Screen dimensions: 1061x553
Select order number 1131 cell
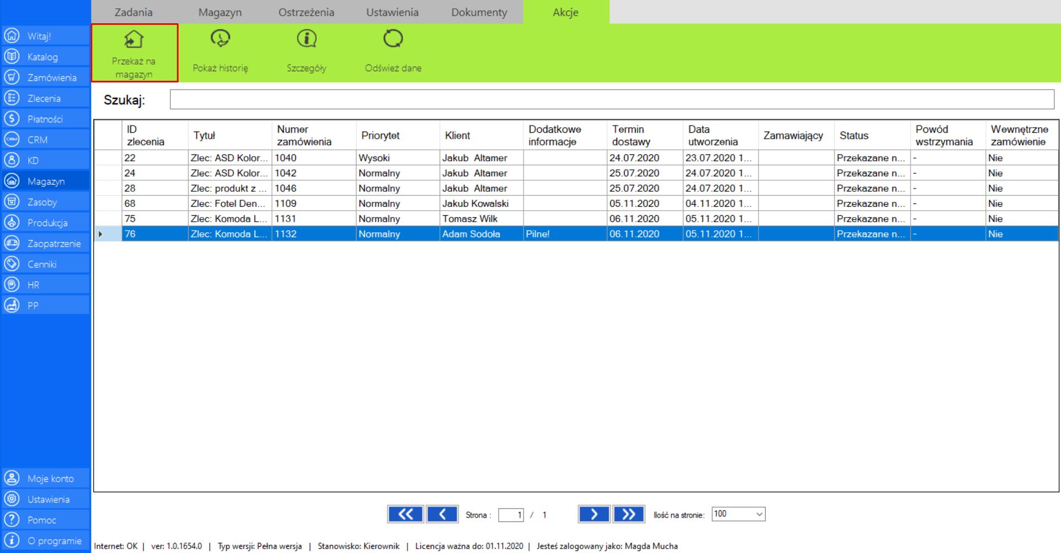tap(314, 218)
